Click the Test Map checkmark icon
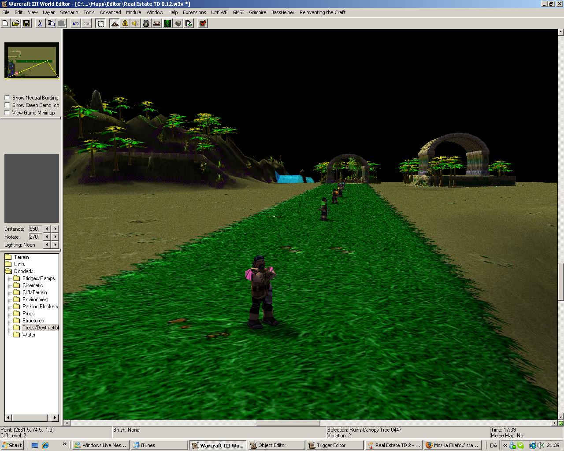The width and height of the screenshot is (564, 451). (203, 23)
